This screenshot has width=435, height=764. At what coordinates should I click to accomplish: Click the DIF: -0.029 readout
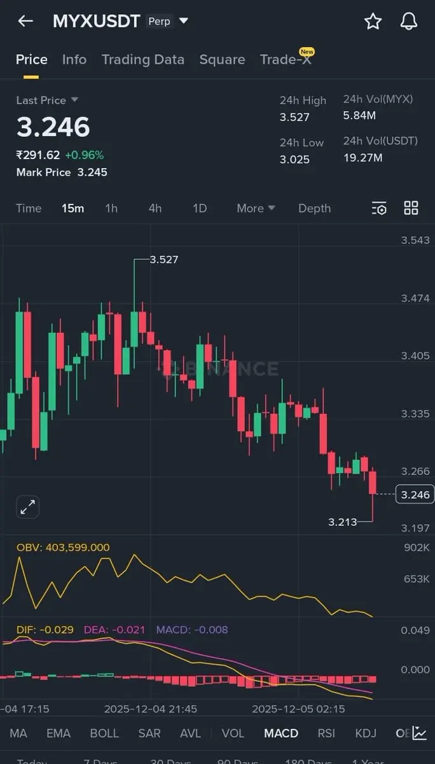tap(46, 630)
